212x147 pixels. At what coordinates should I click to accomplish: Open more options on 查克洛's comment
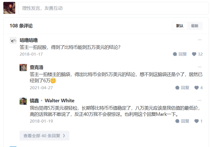[200, 67]
